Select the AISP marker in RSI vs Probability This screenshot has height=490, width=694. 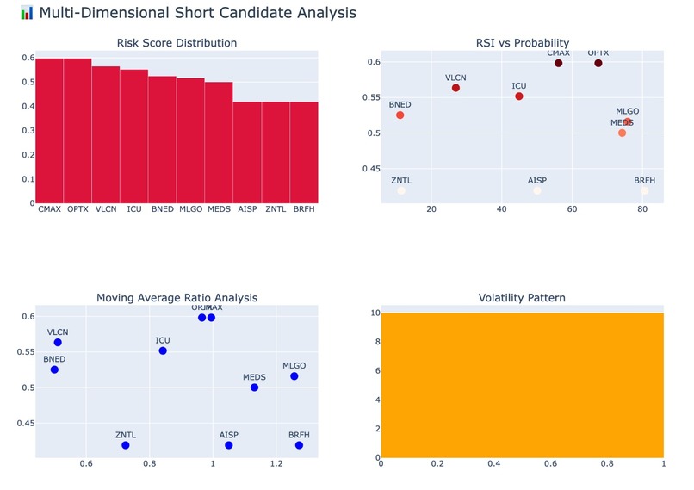pyautogui.click(x=537, y=191)
